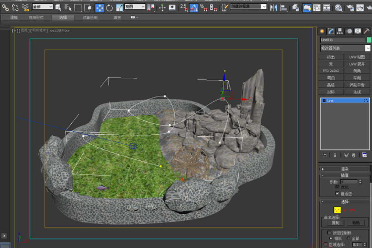The height and width of the screenshot is (248, 372).
Task: Open the 全部 selection filter dropdown
Action: point(43,7)
